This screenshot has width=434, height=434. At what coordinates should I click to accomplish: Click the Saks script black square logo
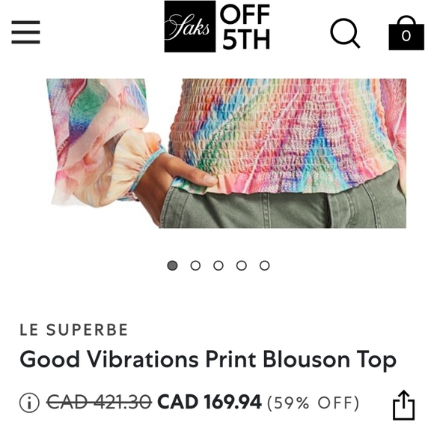tap(190, 26)
